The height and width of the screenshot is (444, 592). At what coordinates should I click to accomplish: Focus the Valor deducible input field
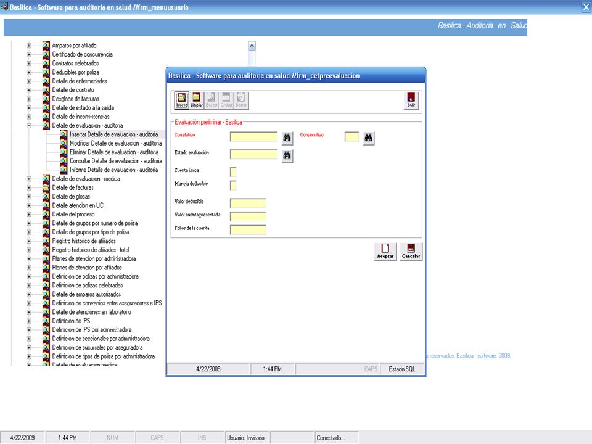(248, 203)
